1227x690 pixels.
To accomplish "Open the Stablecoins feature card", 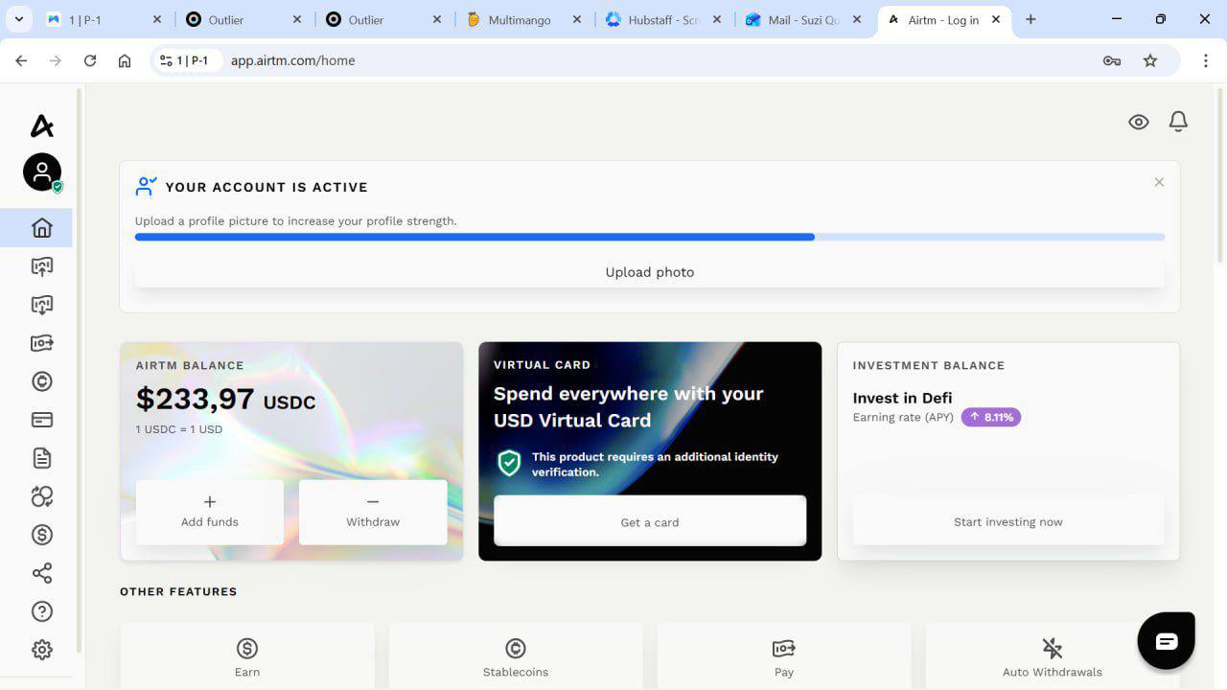I will click(x=516, y=656).
